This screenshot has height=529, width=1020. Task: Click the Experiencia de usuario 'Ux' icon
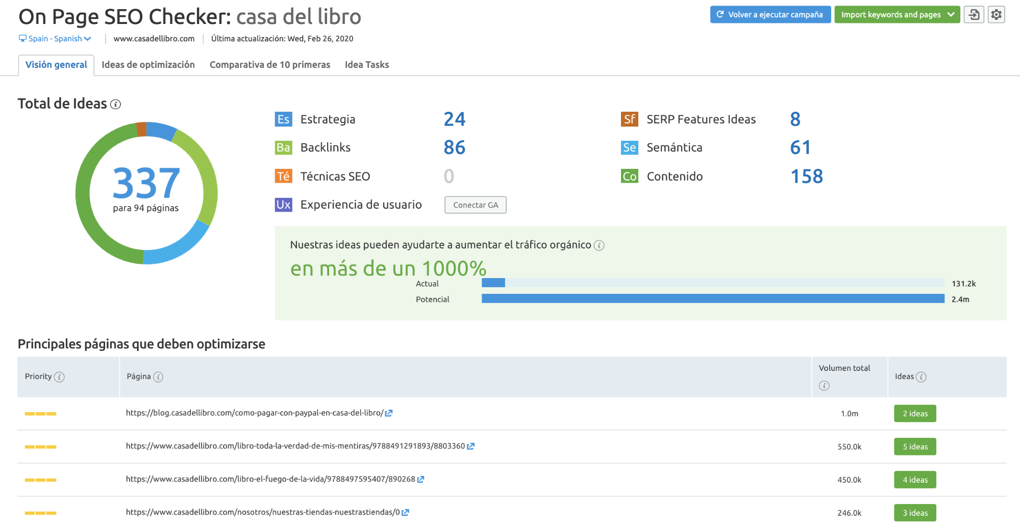click(283, 205)
